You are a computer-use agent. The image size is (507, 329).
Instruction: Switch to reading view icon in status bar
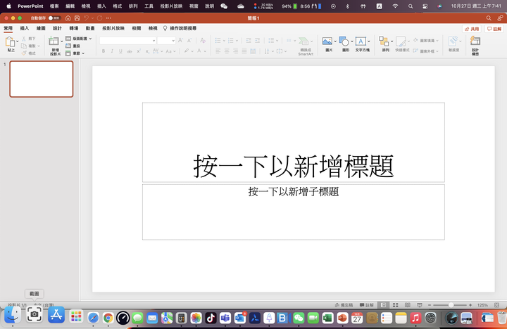click(x=408, y=305)
